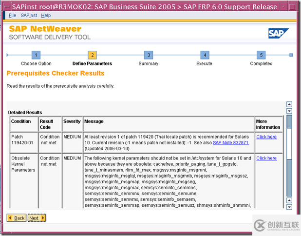This screenshot has height=236, width=301.
Task: Click the window maximize button in title bar
Action: 292,7
